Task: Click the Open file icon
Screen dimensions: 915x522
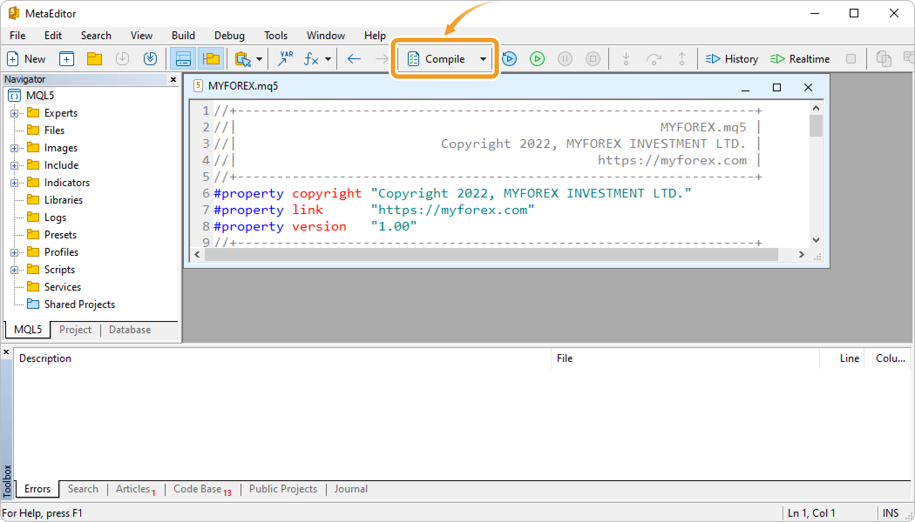Action: 94,59
